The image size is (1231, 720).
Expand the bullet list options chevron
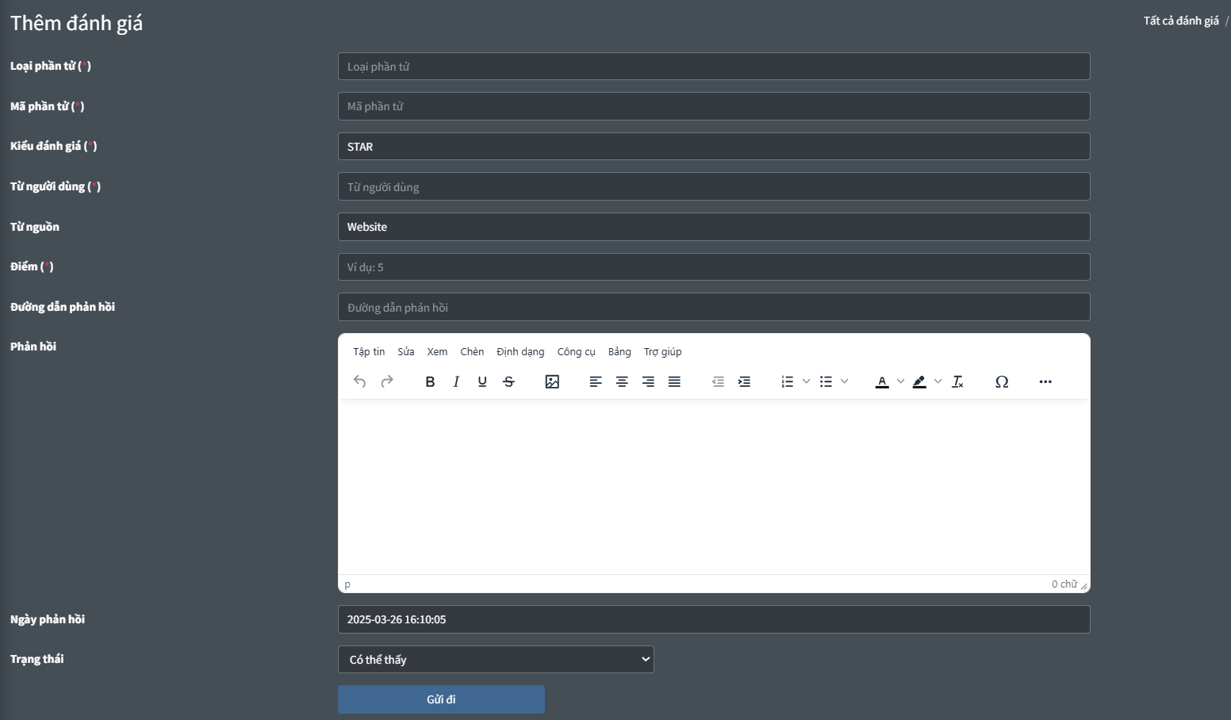[x=846, y=381]
